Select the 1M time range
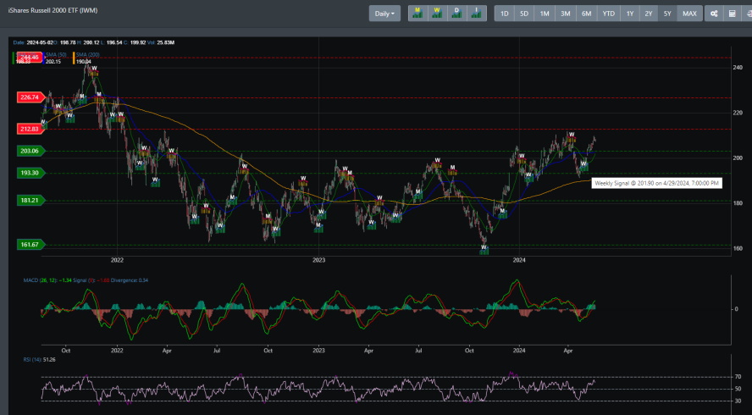The image size is (752, 415). tap(545, 14)
